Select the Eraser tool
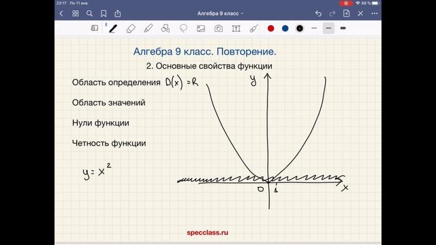Viewport: 436px width, 245px height. coord(130,29)
